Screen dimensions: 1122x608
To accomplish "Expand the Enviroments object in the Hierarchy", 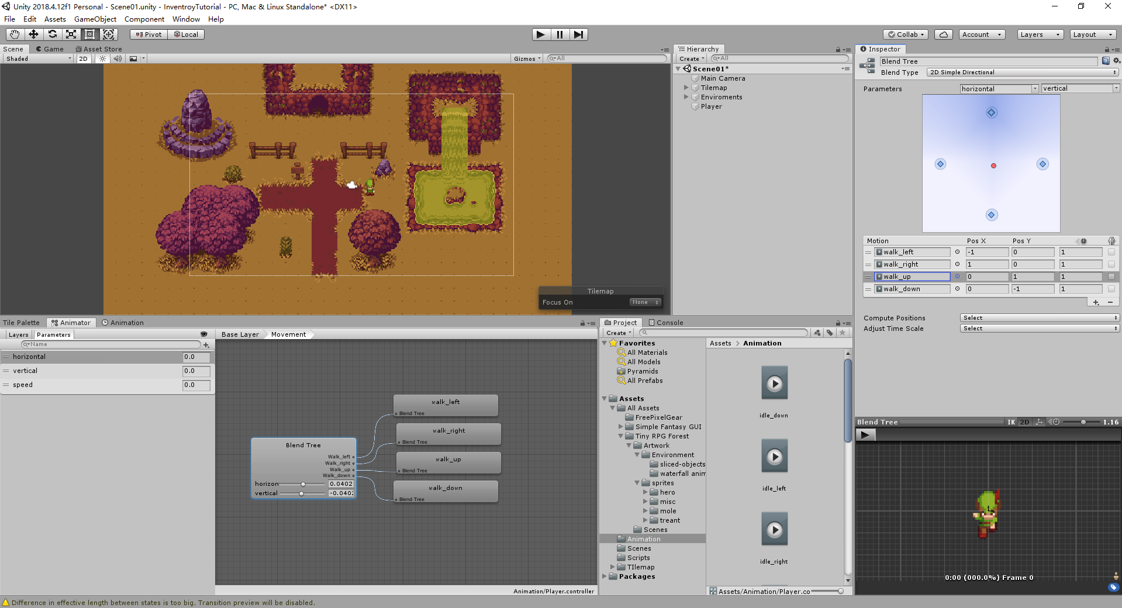I will (x=686, y=97).
